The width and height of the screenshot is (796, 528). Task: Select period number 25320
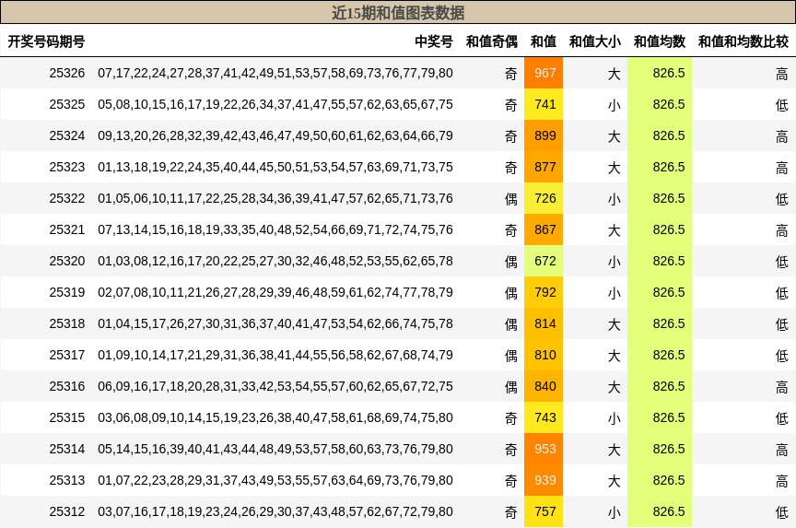(67, 261)
